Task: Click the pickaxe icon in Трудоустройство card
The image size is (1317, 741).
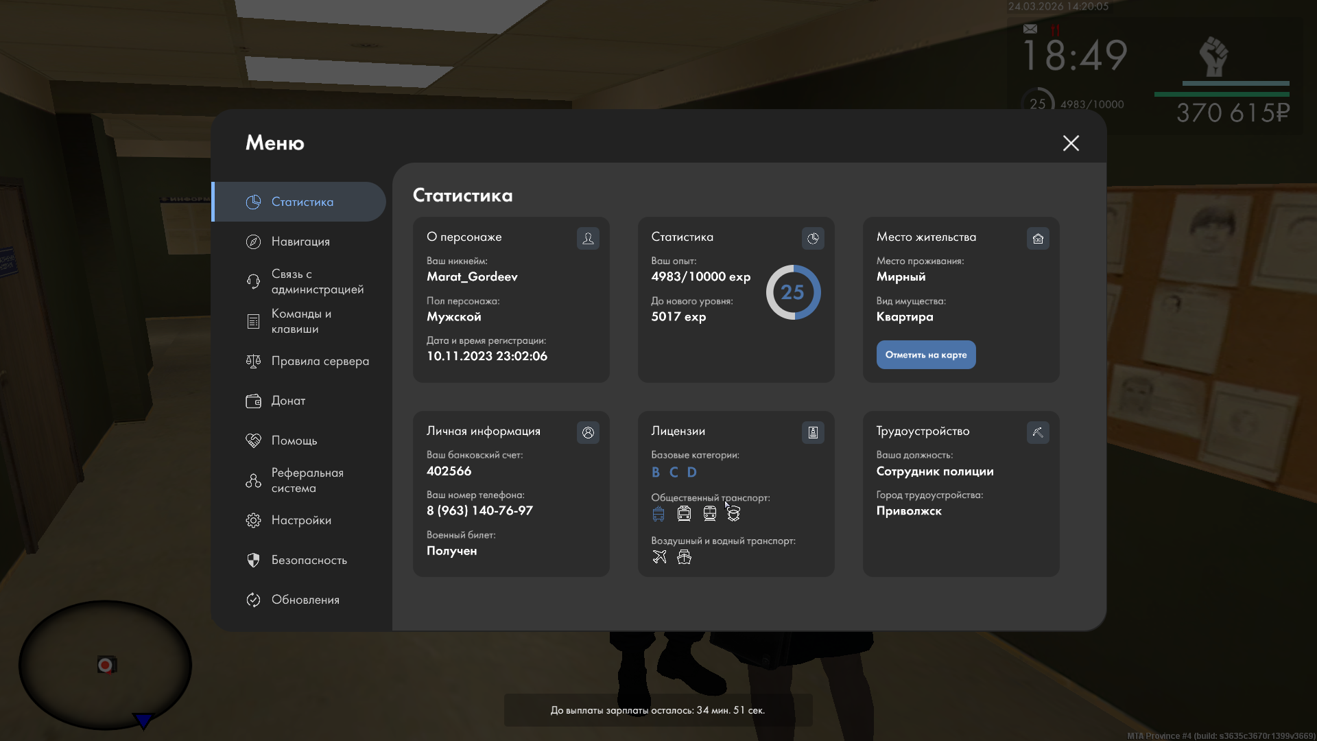Action: coord(1038,432)
